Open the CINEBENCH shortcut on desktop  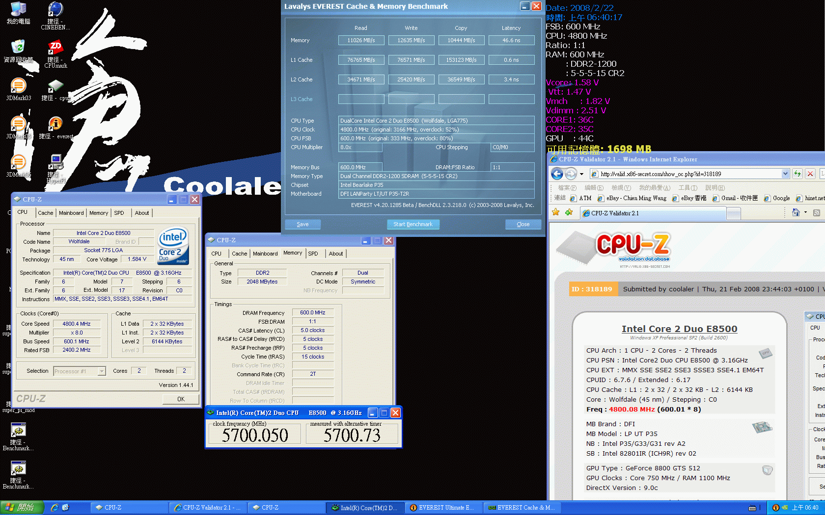[55, 15]
